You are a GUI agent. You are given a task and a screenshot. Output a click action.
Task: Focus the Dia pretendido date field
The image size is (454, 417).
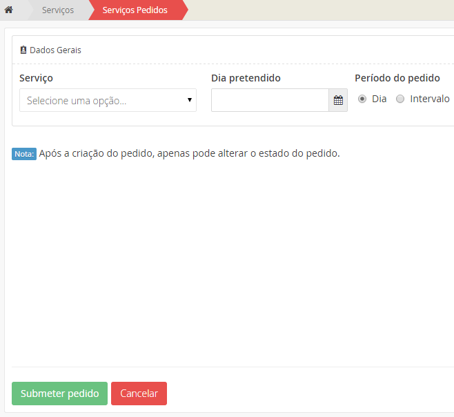click(270, 100)
